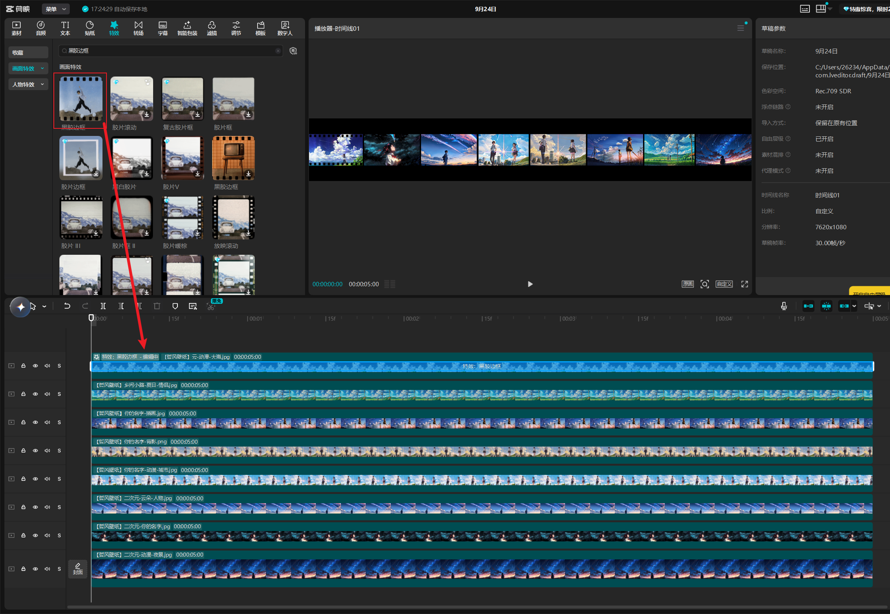Image resolution: width=890 pixels, height=614 pixels.
Task: Toggle auto snapping in timeline toolbar
Action: [x=826, y=306]
